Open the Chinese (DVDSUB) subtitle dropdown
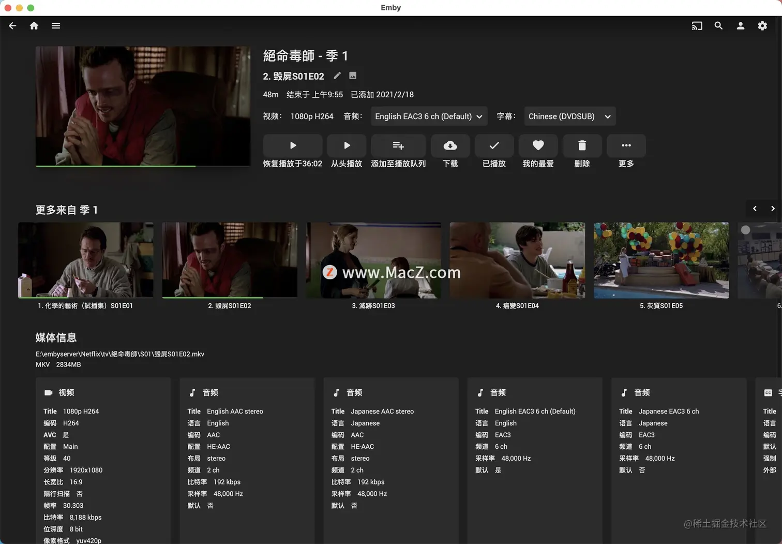The height and width of the screenshot is (544, 782). click(x=569, y=116)
